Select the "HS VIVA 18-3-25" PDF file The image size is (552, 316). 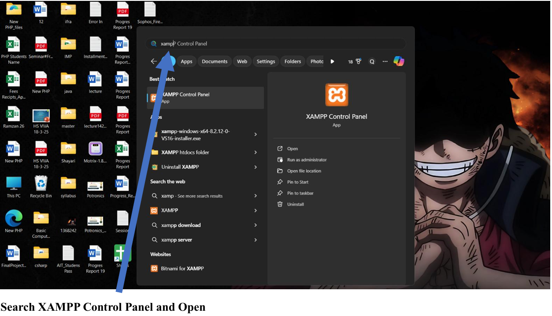[41, 154]
